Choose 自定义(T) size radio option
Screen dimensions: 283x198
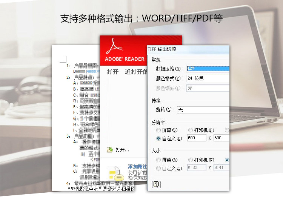(x=158, y=168)
